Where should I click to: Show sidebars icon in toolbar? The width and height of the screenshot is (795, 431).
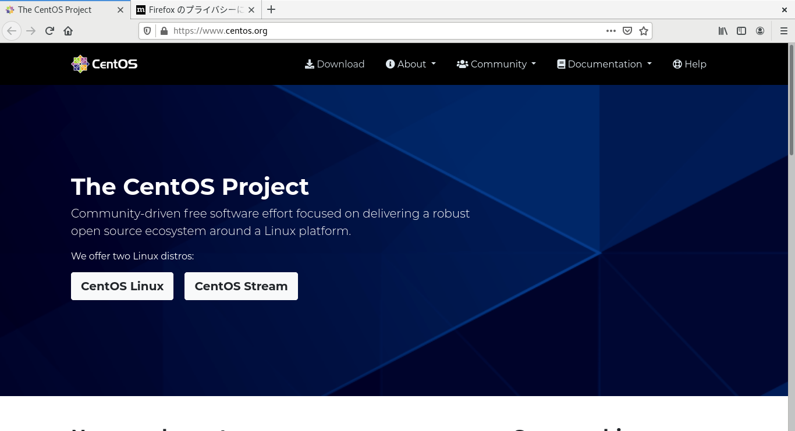coord(741,31)
